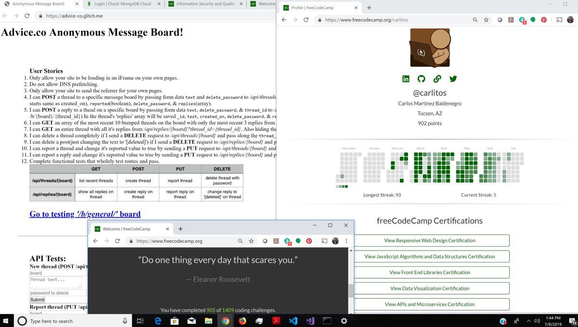Click View Responsive Web Design Certification
The width and height of the screenshot is (578, 327).
pos(430,240)
